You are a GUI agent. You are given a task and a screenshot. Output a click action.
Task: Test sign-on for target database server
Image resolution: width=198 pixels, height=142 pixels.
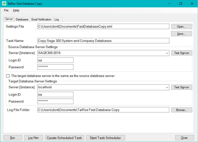(x=182, y=87)
